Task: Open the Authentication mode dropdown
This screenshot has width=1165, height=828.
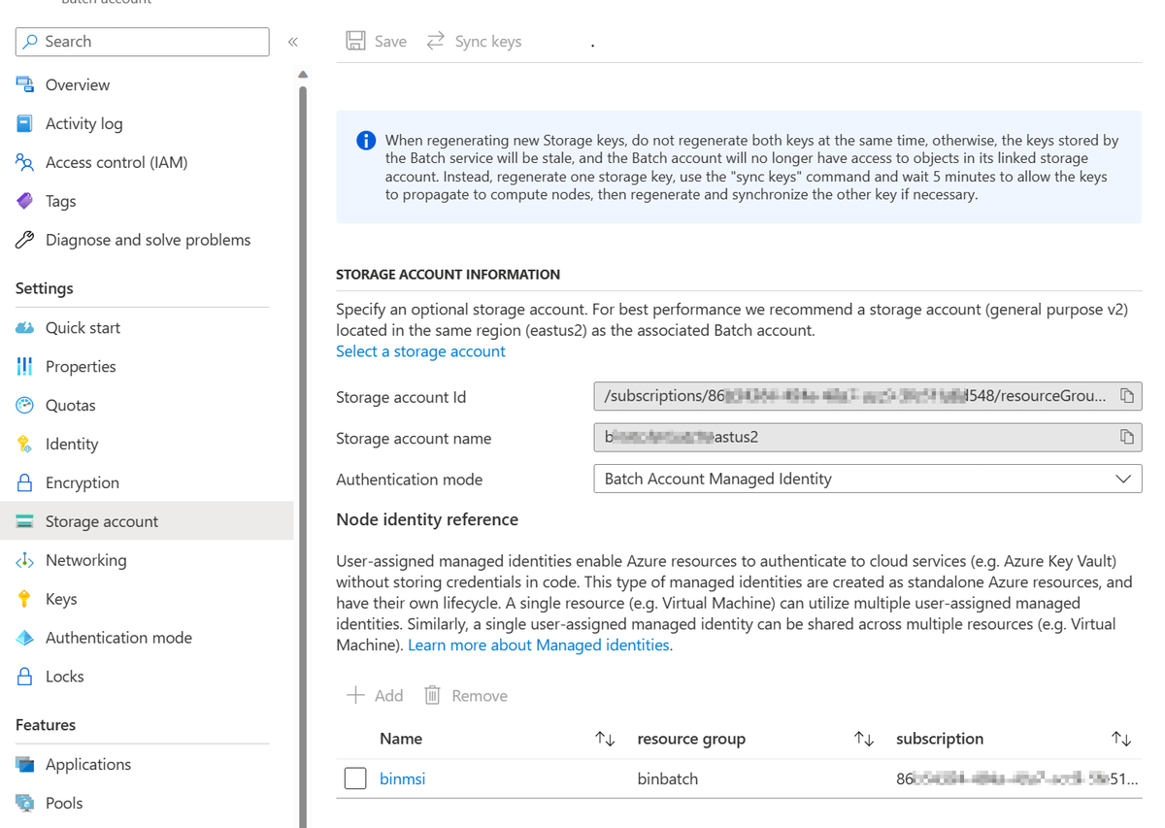Action: pos(868,479)
